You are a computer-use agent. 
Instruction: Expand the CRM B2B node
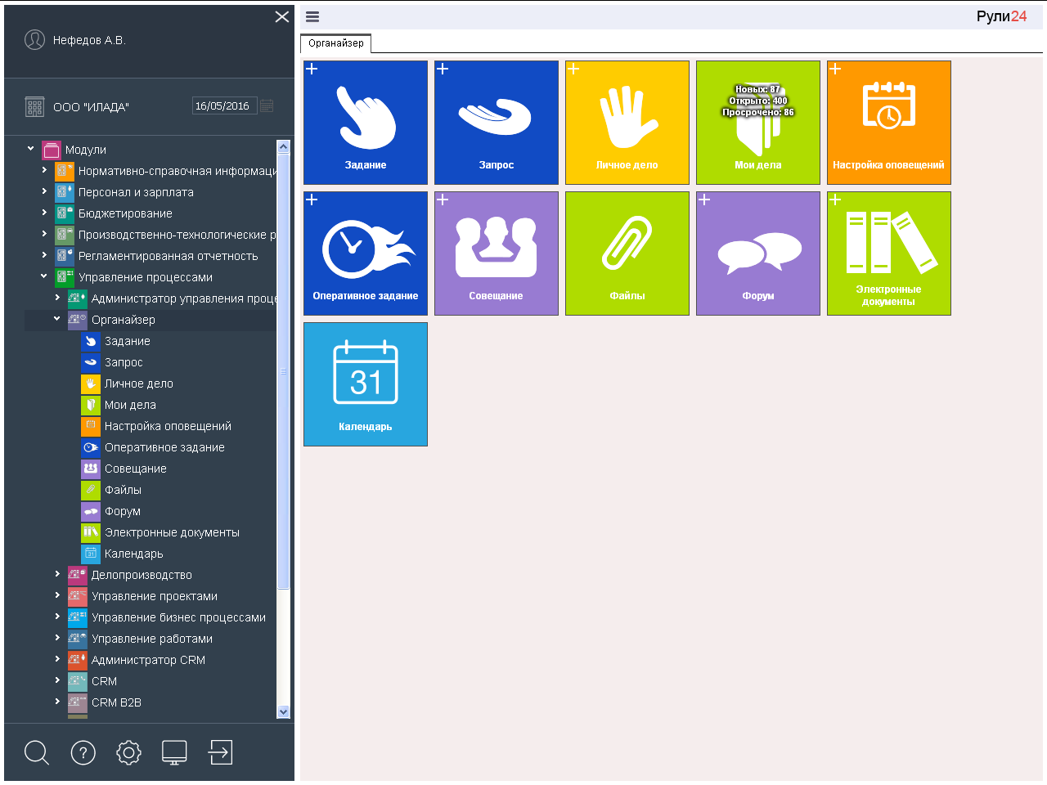[x=57, y=702]
